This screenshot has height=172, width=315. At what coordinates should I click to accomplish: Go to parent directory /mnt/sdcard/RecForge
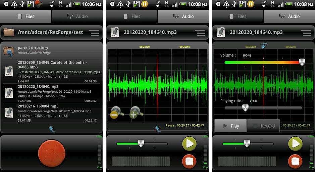point(52,50)
